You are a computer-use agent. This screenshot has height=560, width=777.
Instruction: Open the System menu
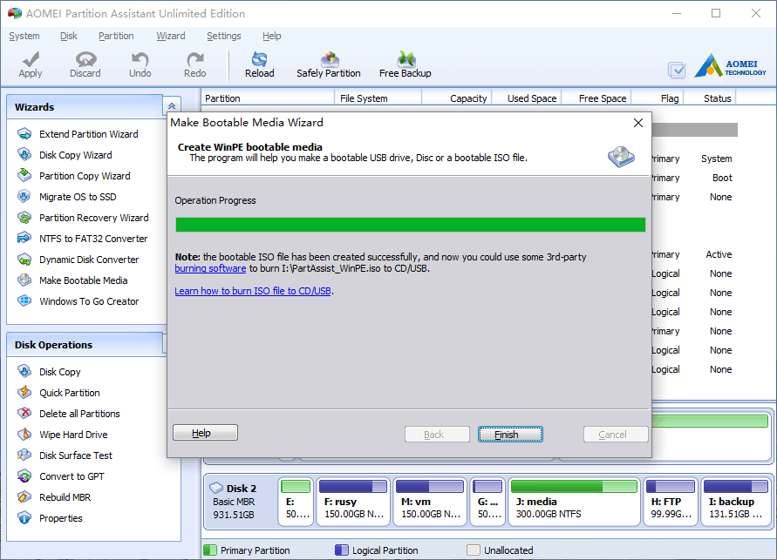24,36
